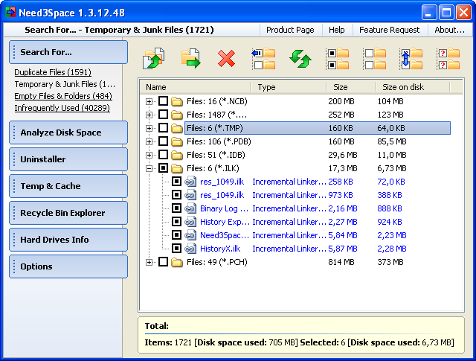Click the file icon next to Binary Log

190,208
